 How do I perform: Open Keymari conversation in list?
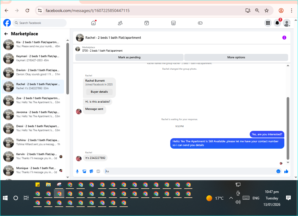point(33,59)
